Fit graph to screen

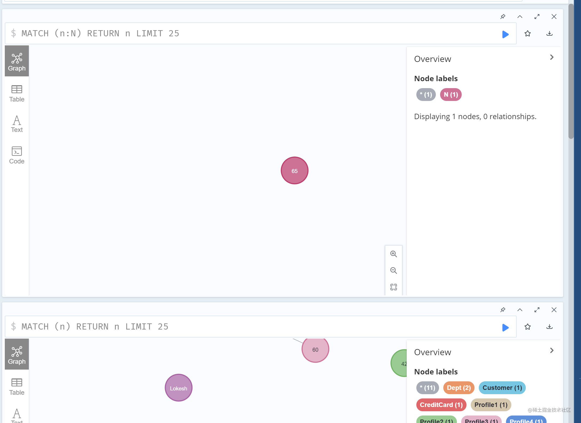coord(393,287)
